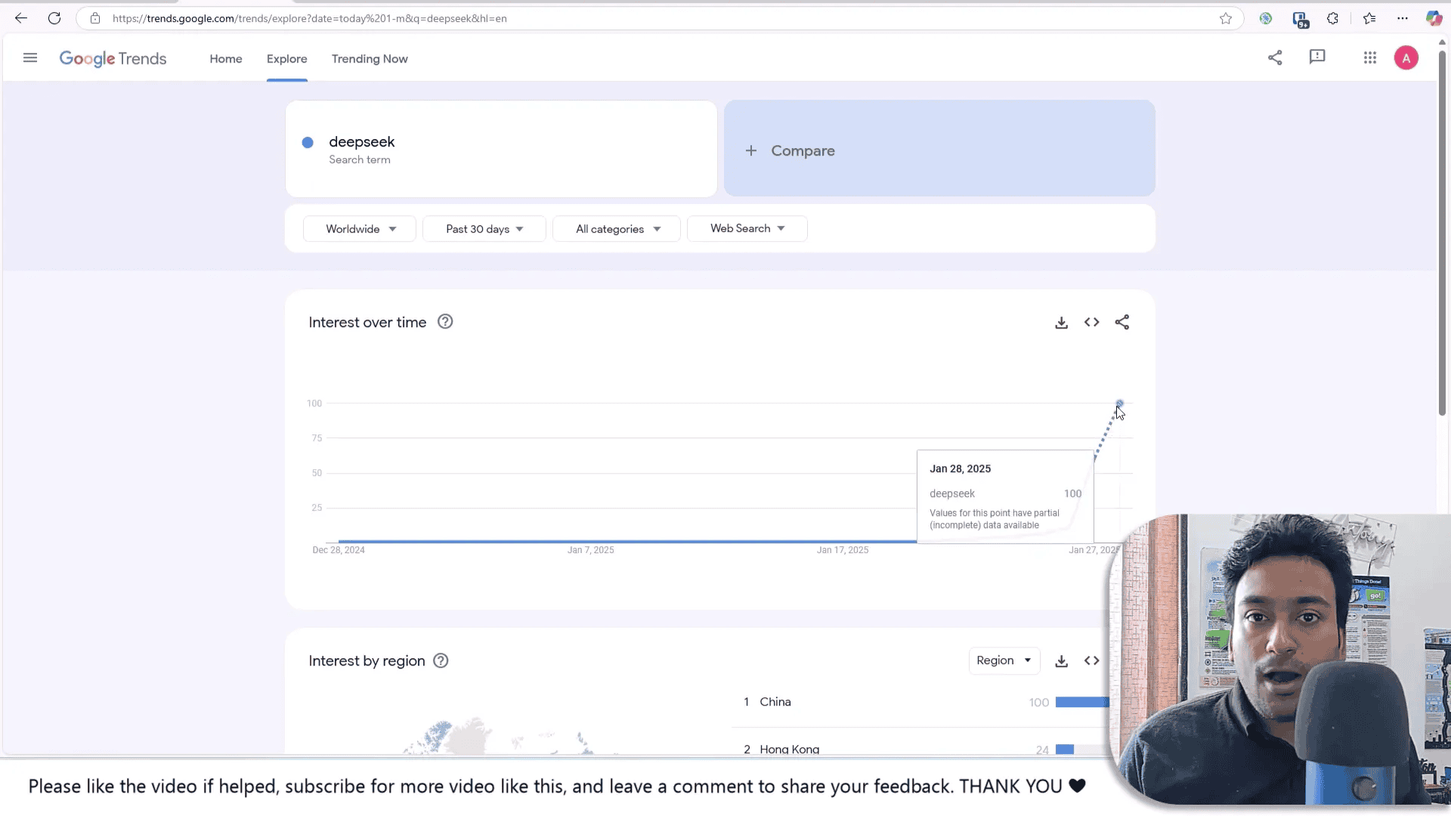
Task: Download Interest over time CSV
Action: 1062,323
